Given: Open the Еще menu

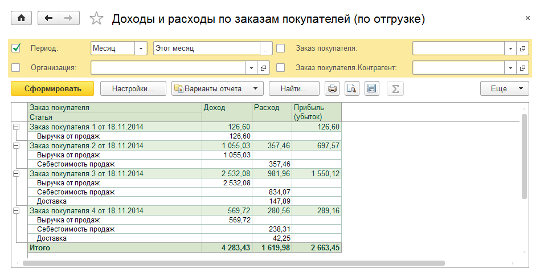Looking at the screenshot, I should (505, 88).
